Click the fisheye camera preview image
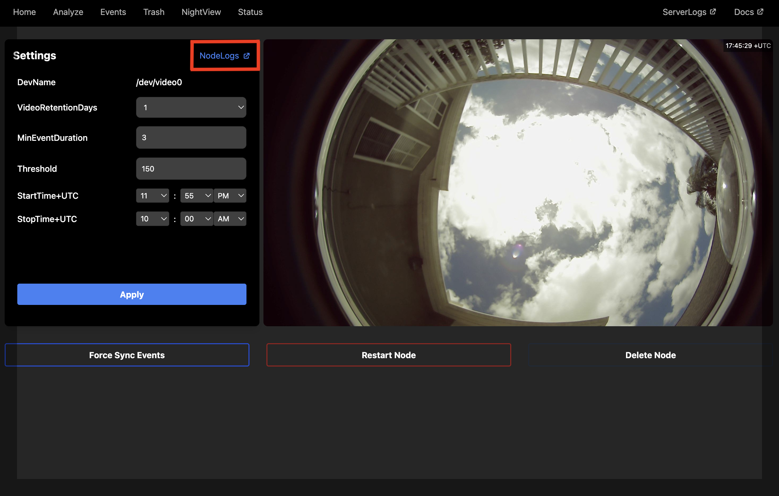Screen dimensions: 779x496 click(x=518, y=182)
